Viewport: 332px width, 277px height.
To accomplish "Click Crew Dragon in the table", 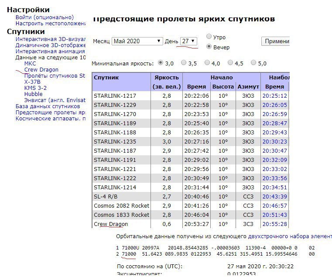I will coord(111,224).
